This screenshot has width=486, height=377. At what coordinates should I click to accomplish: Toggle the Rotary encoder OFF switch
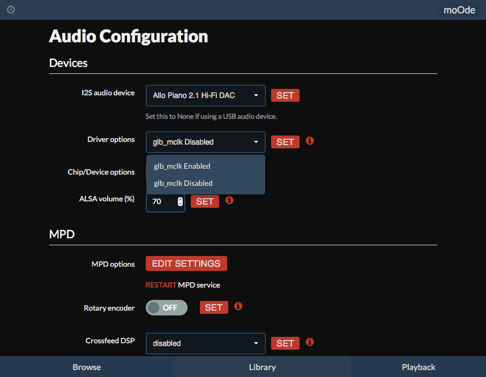coord(167,307)
